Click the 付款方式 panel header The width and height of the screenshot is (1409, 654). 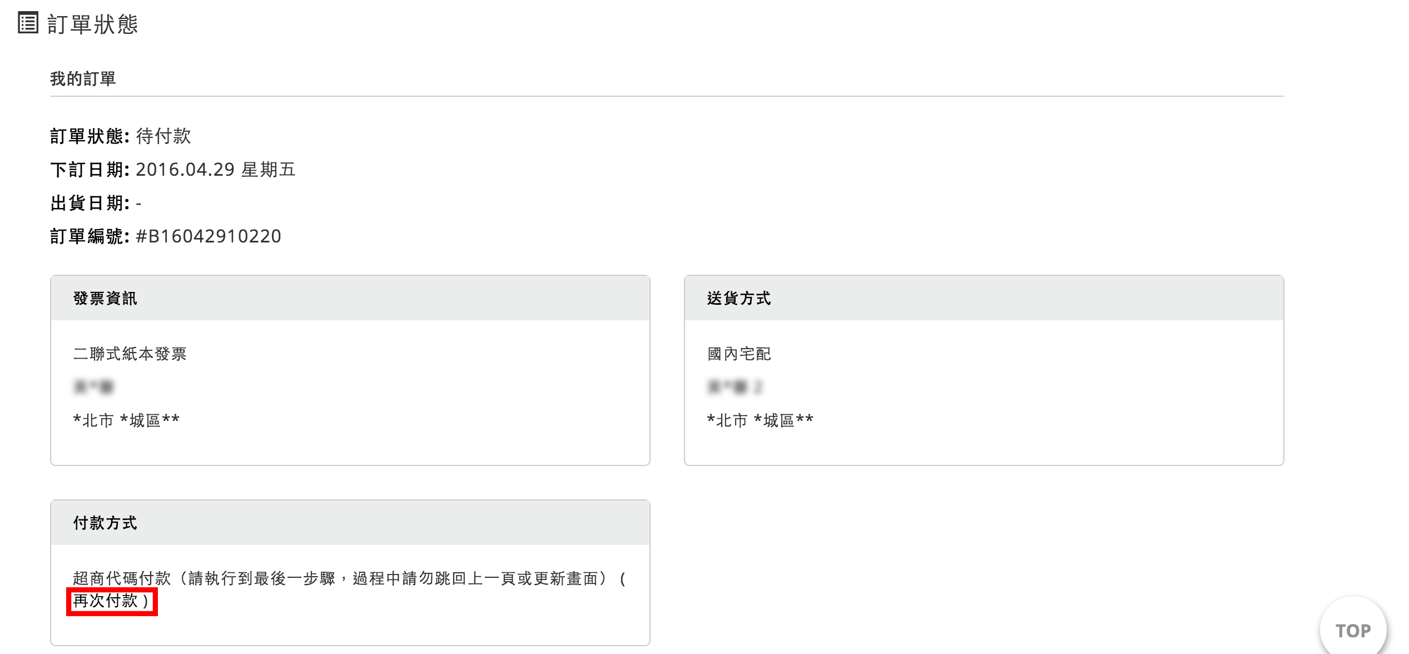click(x=350, y=523)
